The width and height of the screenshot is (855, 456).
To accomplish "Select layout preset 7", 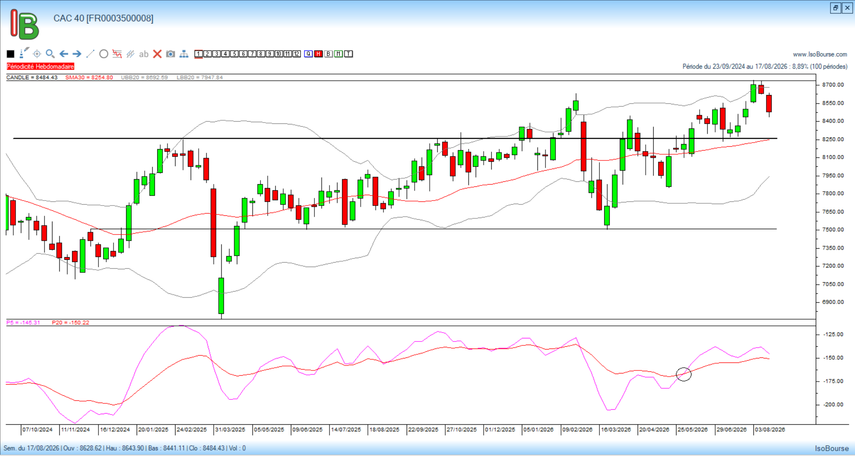I will point(252,54).
